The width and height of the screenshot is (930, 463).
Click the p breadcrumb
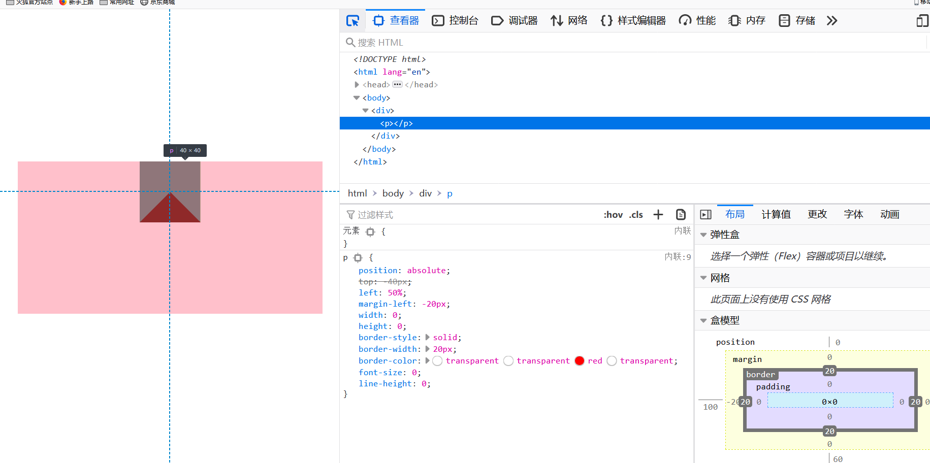click(x=450, y=193)
